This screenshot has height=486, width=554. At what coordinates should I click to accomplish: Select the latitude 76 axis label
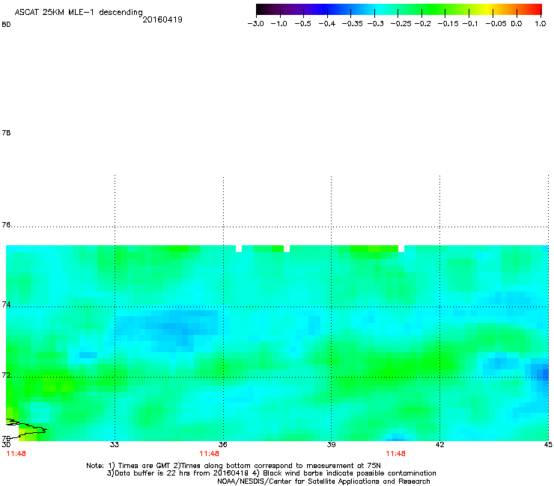point(6,225)
